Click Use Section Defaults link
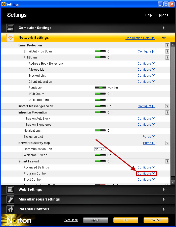This screenshot has width=176, height=227. tap(140, 38)
